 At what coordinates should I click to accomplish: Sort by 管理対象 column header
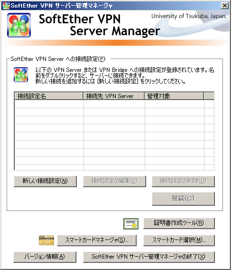tap(174, 96)
